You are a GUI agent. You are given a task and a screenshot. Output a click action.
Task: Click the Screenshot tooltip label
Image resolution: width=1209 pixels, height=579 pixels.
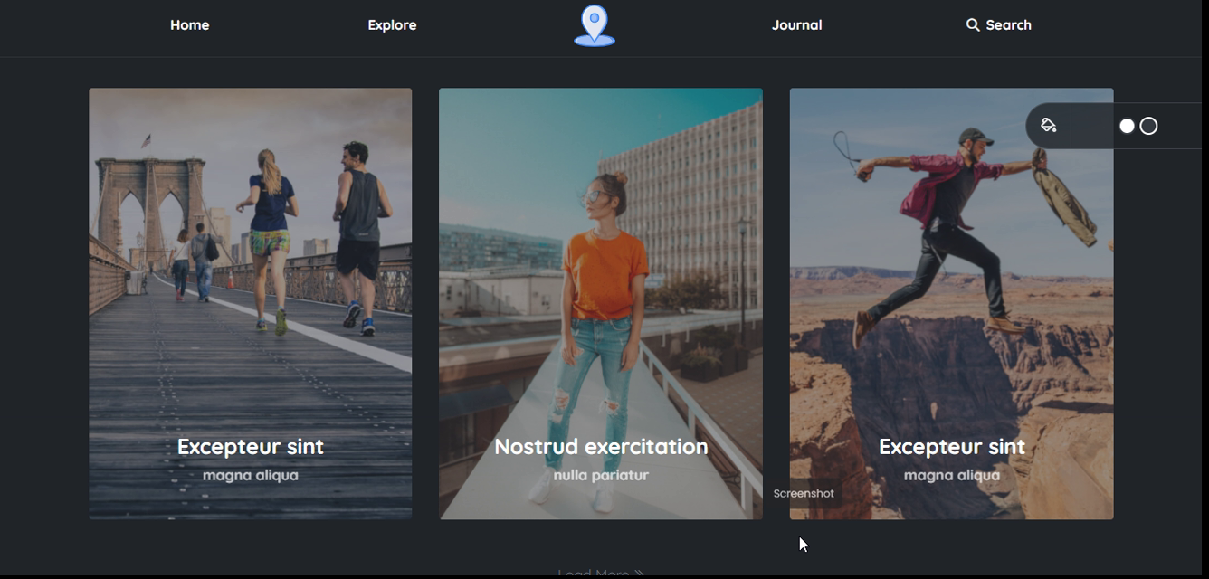coord(804,493)
